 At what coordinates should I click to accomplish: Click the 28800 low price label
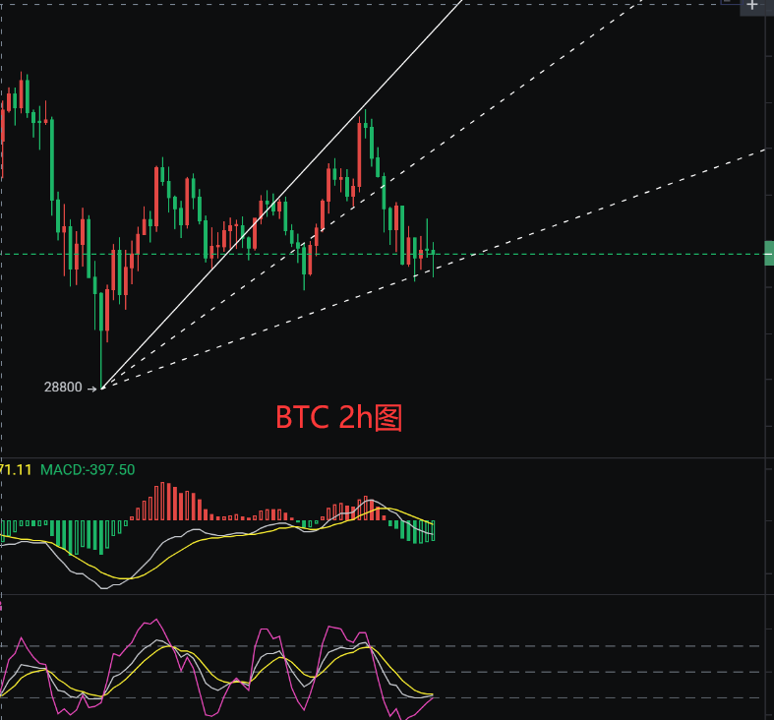pos(63,388)
